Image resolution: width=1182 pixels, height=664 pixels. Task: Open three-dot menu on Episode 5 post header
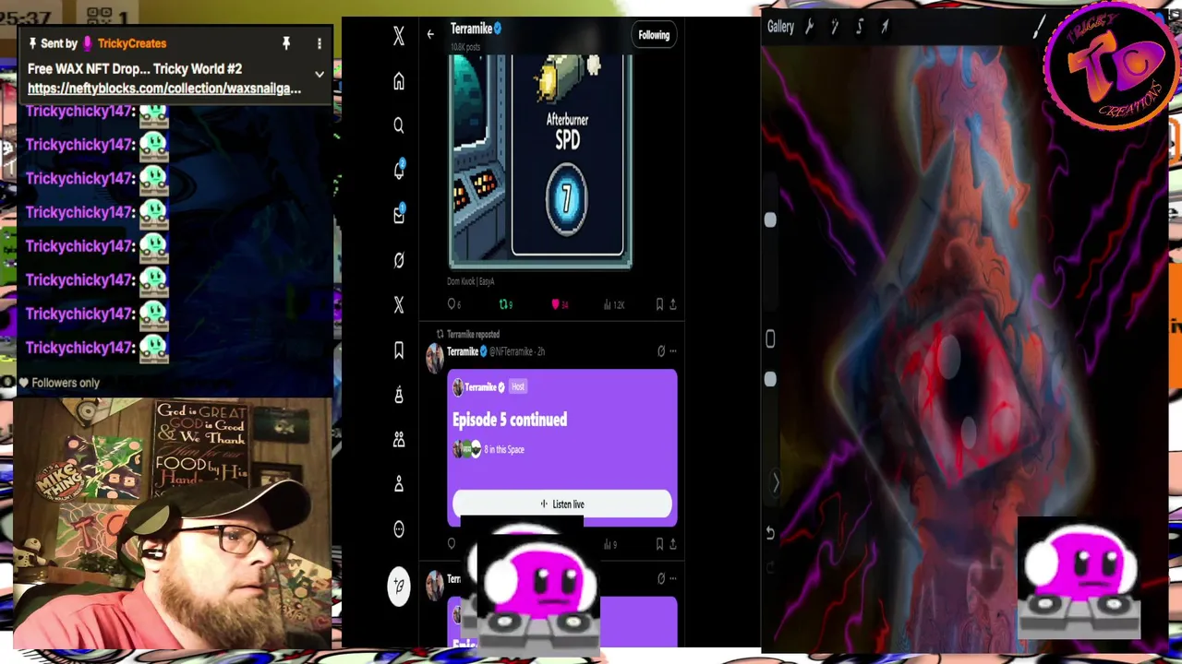pos(672,351)
